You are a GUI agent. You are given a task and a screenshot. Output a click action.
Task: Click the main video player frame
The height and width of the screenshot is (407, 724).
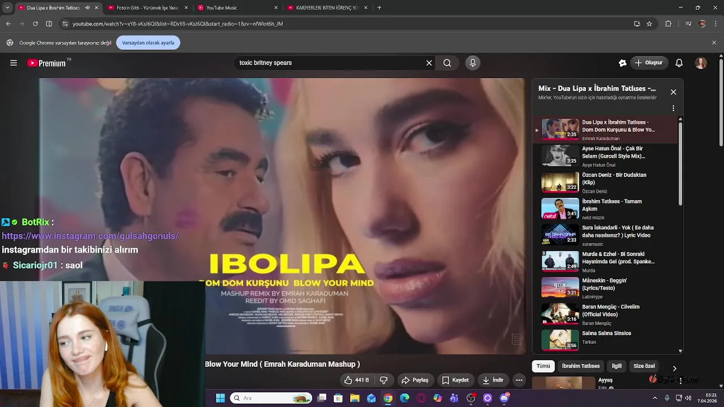(282, 216)
